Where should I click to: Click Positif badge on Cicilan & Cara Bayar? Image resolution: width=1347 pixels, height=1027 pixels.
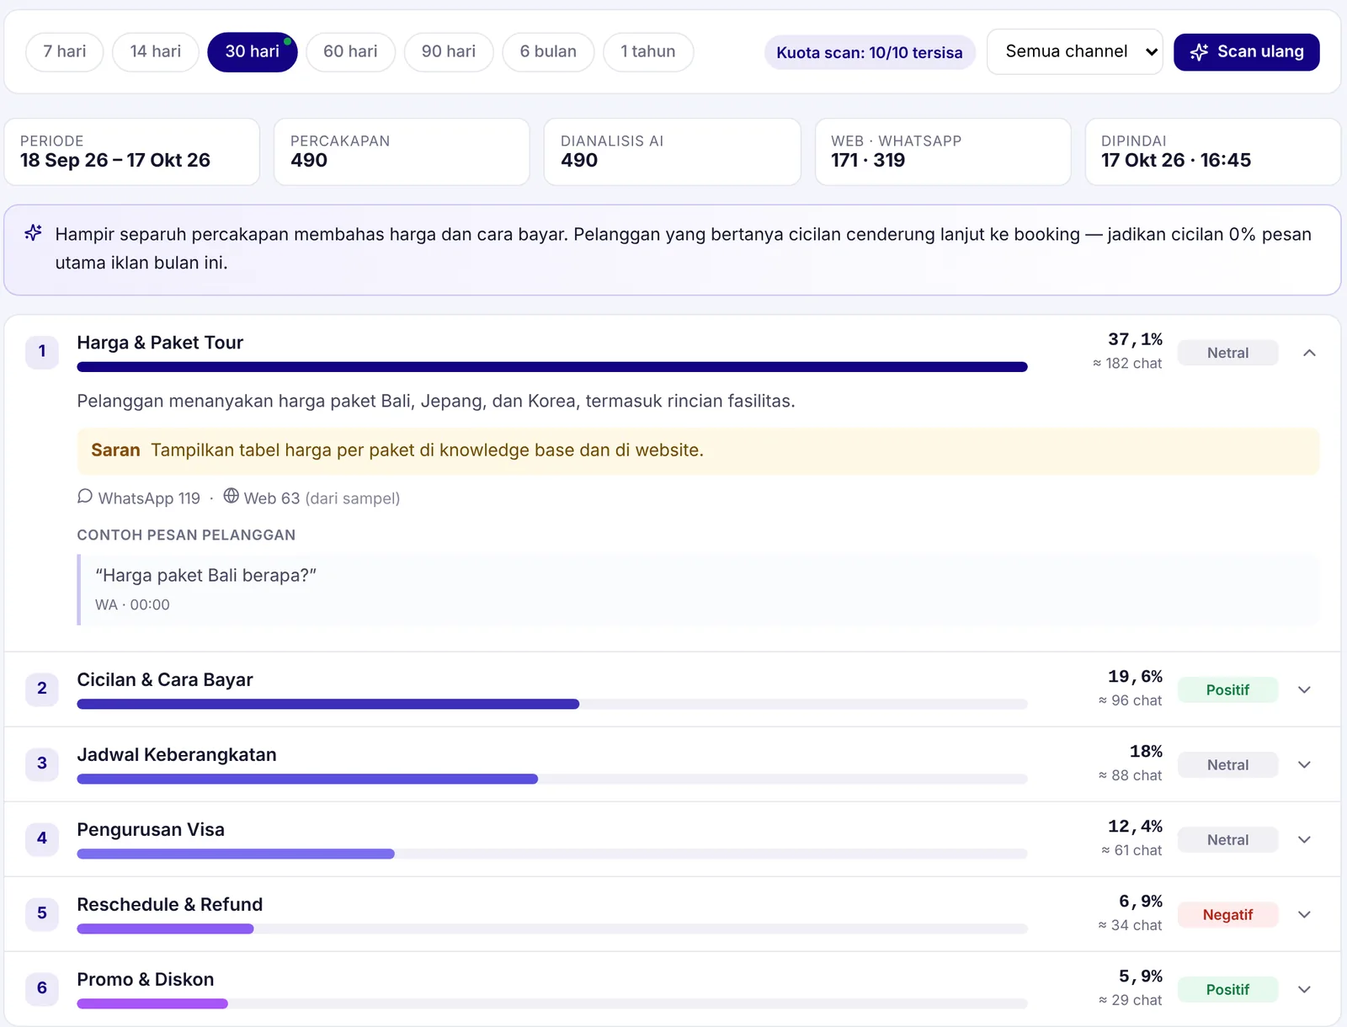click(1227, 689)
